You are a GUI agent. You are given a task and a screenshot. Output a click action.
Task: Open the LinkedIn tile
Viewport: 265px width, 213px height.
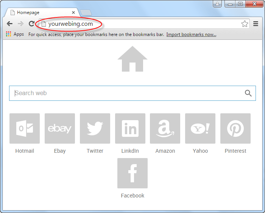(130, 128)
